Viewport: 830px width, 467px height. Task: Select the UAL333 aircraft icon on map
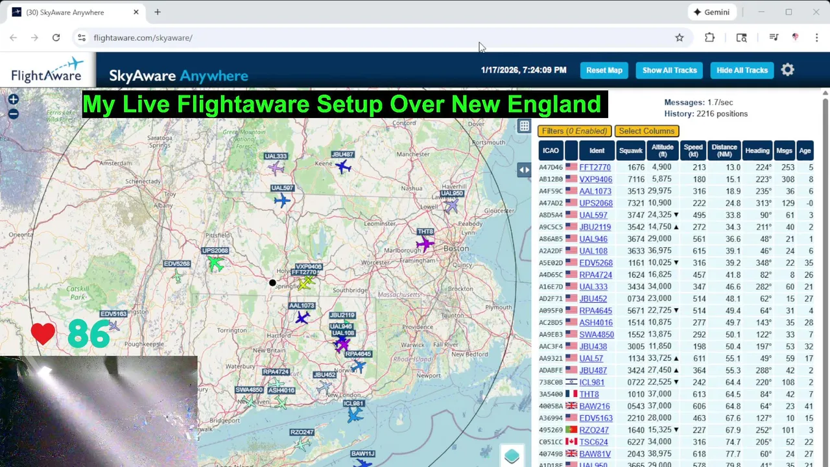(276, 168)
